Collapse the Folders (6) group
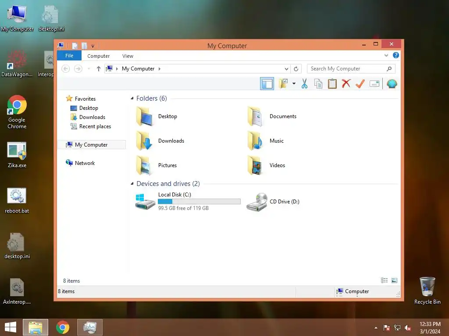Viewport: 449px width, 336px height. click(132, 98)
